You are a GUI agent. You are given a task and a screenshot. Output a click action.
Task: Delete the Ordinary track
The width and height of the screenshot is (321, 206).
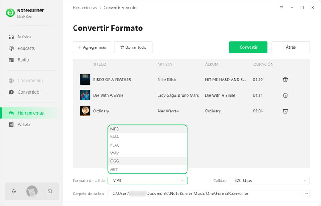(285, 111)
